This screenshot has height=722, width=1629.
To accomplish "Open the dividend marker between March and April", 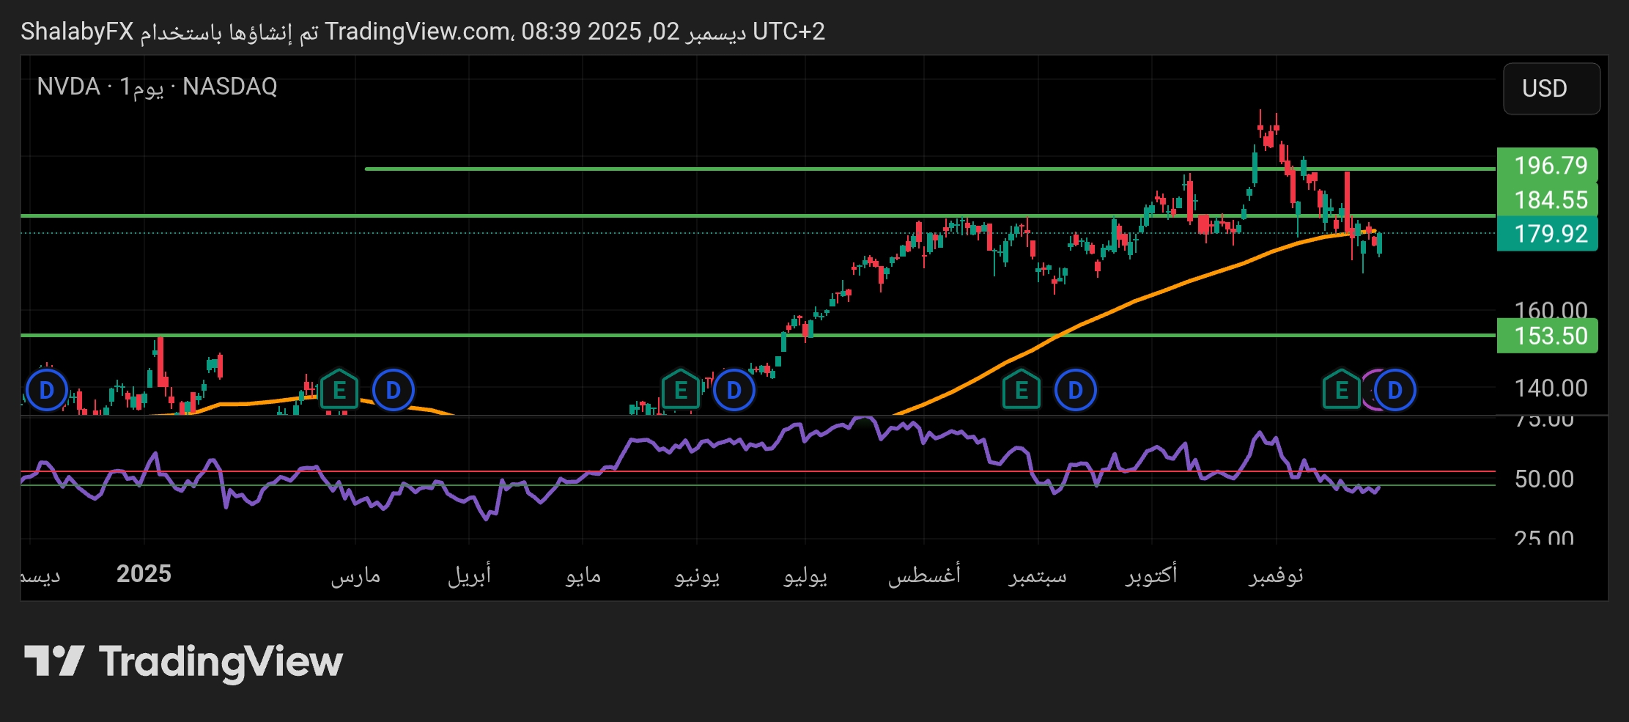I will [x=394, y=390].
